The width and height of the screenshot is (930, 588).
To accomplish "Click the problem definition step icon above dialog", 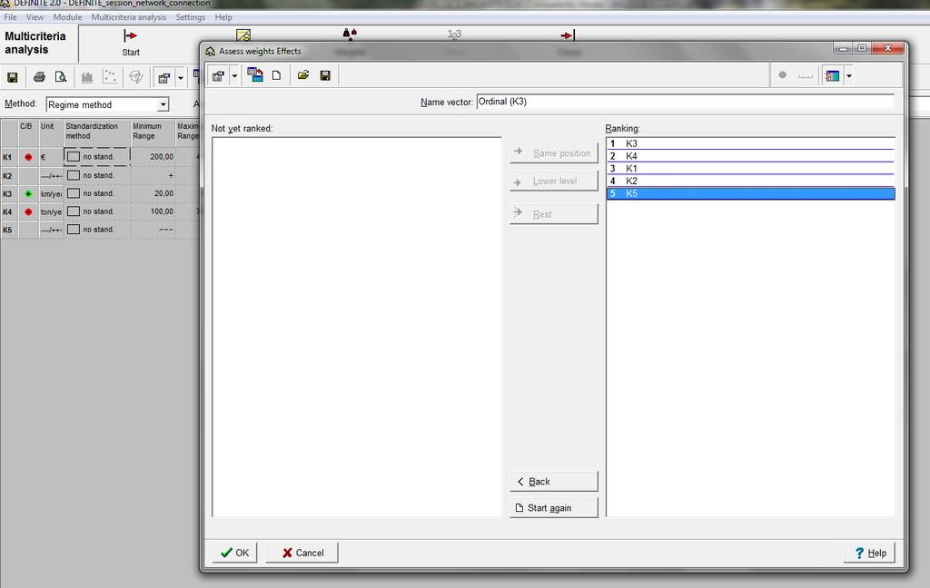I will tap(243, 35).
